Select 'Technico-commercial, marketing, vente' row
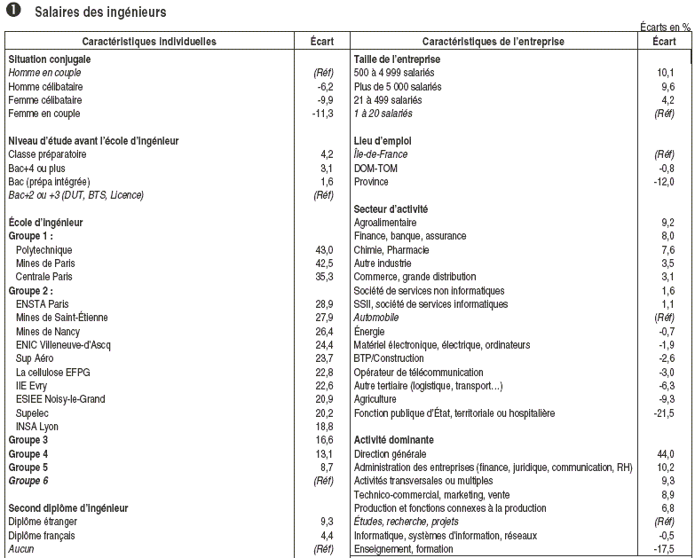Image resolution: width=695 pixels, height=558 pixels. 431,495
